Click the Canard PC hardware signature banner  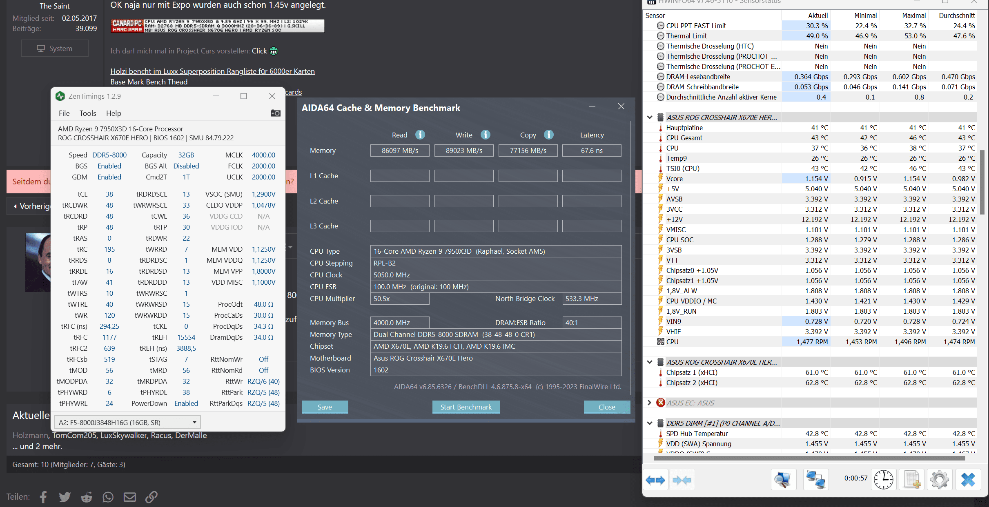(x=218, y=26)
